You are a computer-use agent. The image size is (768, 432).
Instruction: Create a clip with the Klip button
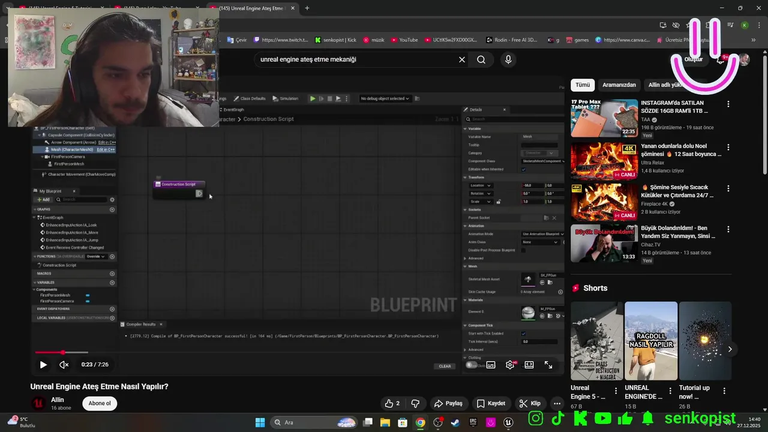pos(530,403)
